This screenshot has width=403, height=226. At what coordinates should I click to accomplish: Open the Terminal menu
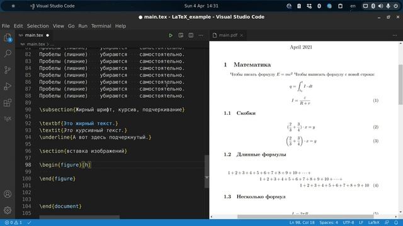[x=101, y=26]
